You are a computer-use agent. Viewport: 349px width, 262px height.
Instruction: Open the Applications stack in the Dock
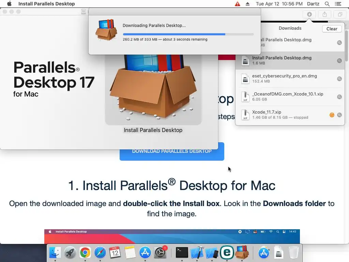point(263,253)
